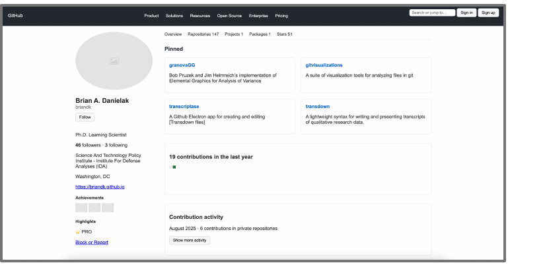Open the Enterprise menu
Screen dimensions: 545x265
point(258,16)
